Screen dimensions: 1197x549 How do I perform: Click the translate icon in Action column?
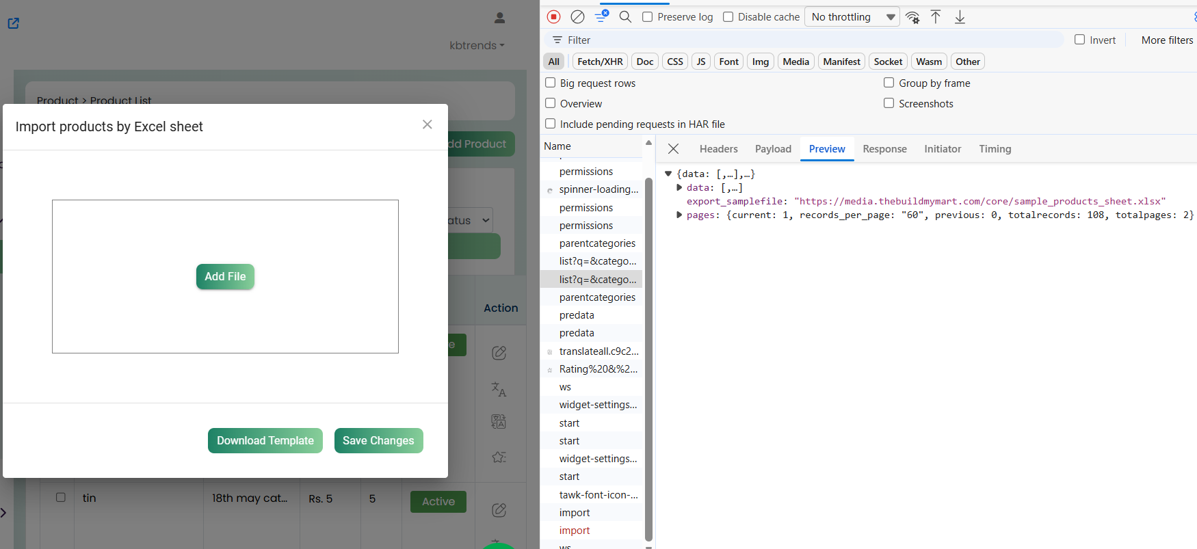499,389
